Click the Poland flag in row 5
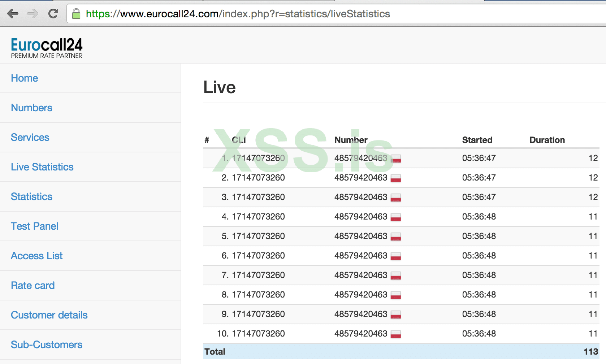This screenshot has height=364, width=606. coord(396,237)
